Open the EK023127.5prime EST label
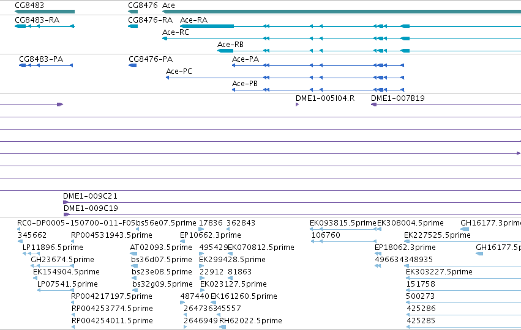521x330 pixels. 234,284
